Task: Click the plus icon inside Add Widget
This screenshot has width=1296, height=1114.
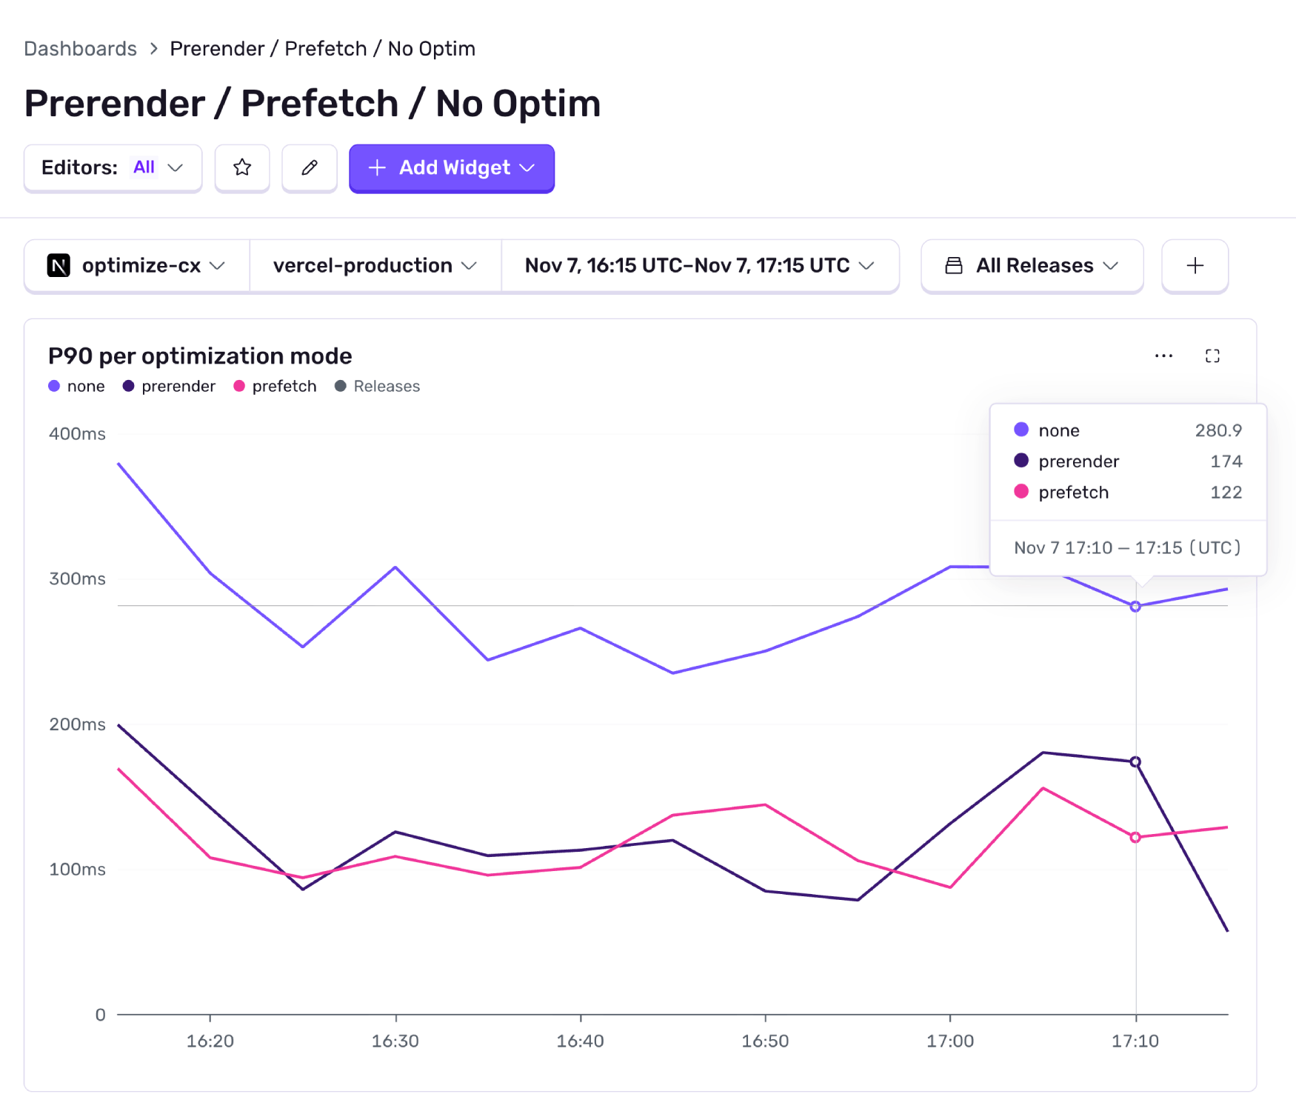Action: click(378, 168)
